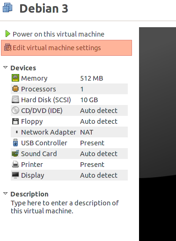Click the Debian 3 virtual machine icon
This screenshot has height=241, width=176.
(x=7, y=8)
